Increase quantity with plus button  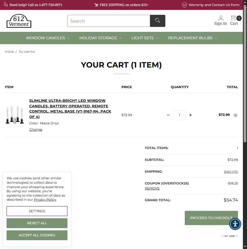pyautogui.click(x=191, y=115)
